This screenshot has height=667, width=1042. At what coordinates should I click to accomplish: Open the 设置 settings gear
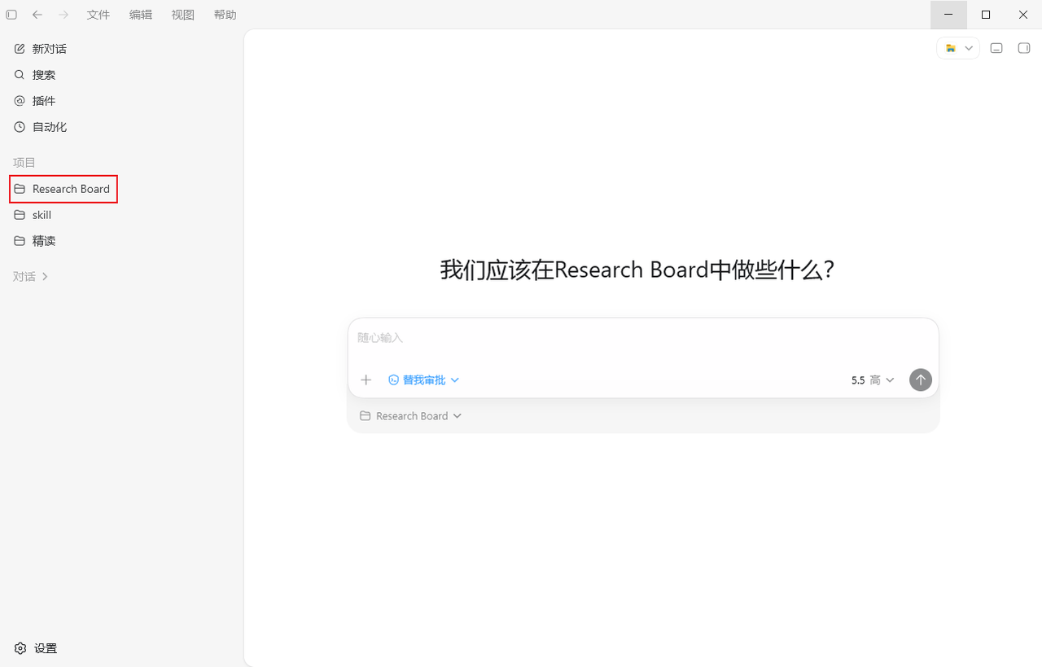click(36, 648)
